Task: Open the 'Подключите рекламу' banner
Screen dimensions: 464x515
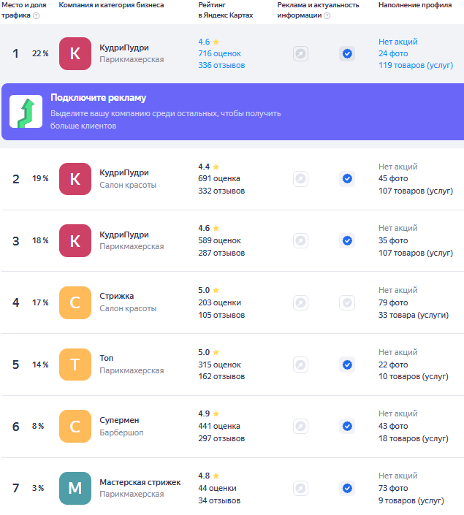Action: point(232,112)
